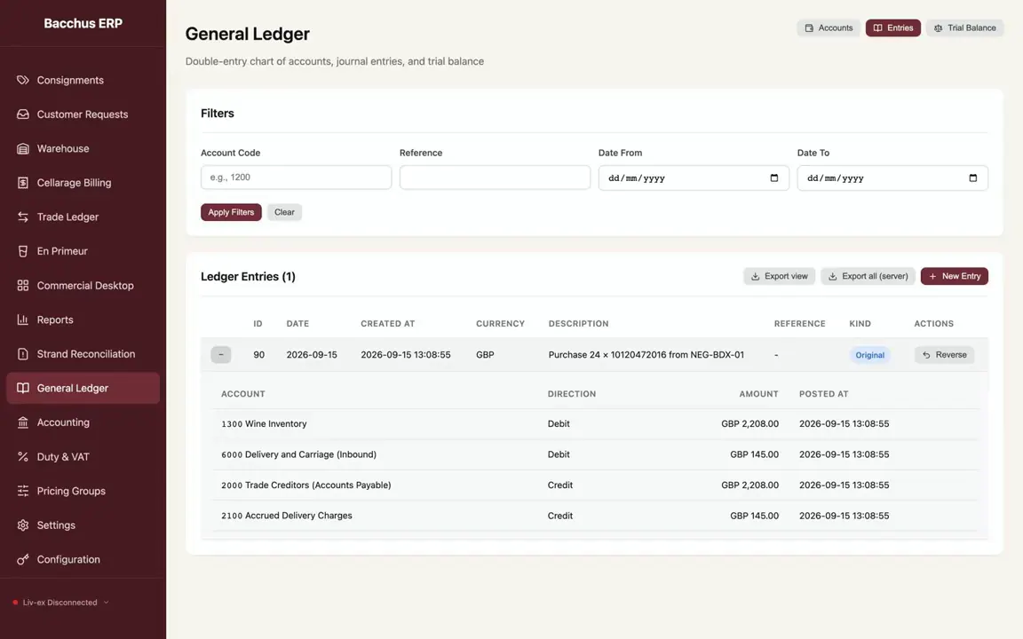The image size is (1023, 639).
Task: Click the Strand Reconciliation icon
Action: click(x=23, y=354)
